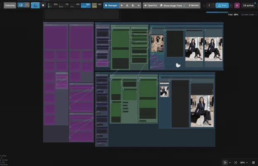The width and height of the screenshot is (258, 166).
Task: Click the lone large output image with cat
Action: 202,111
